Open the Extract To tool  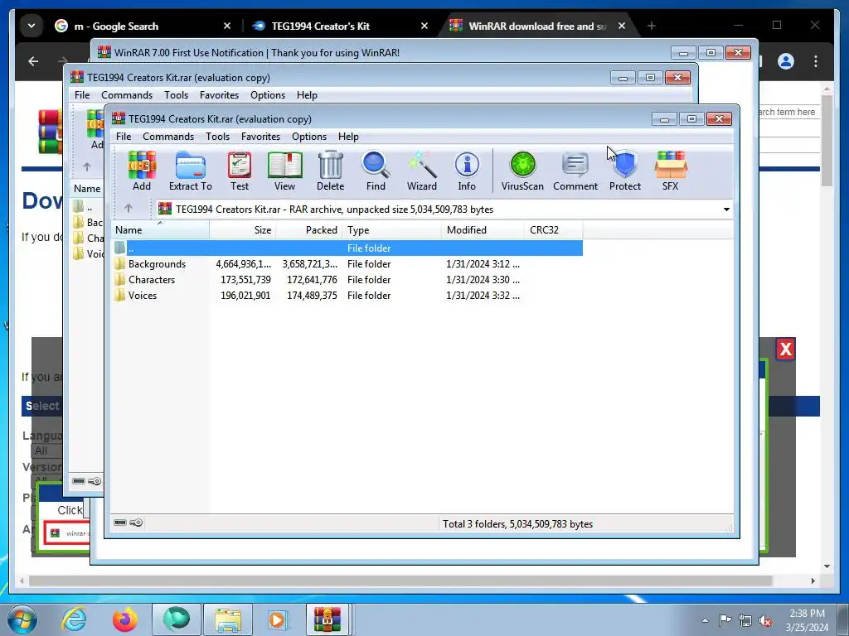coord(191,171)
